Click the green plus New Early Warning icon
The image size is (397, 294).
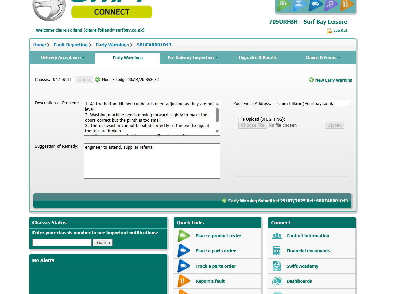point(311,80)
